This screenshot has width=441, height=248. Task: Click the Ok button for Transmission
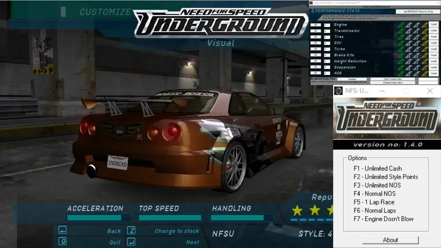point(316,31)
